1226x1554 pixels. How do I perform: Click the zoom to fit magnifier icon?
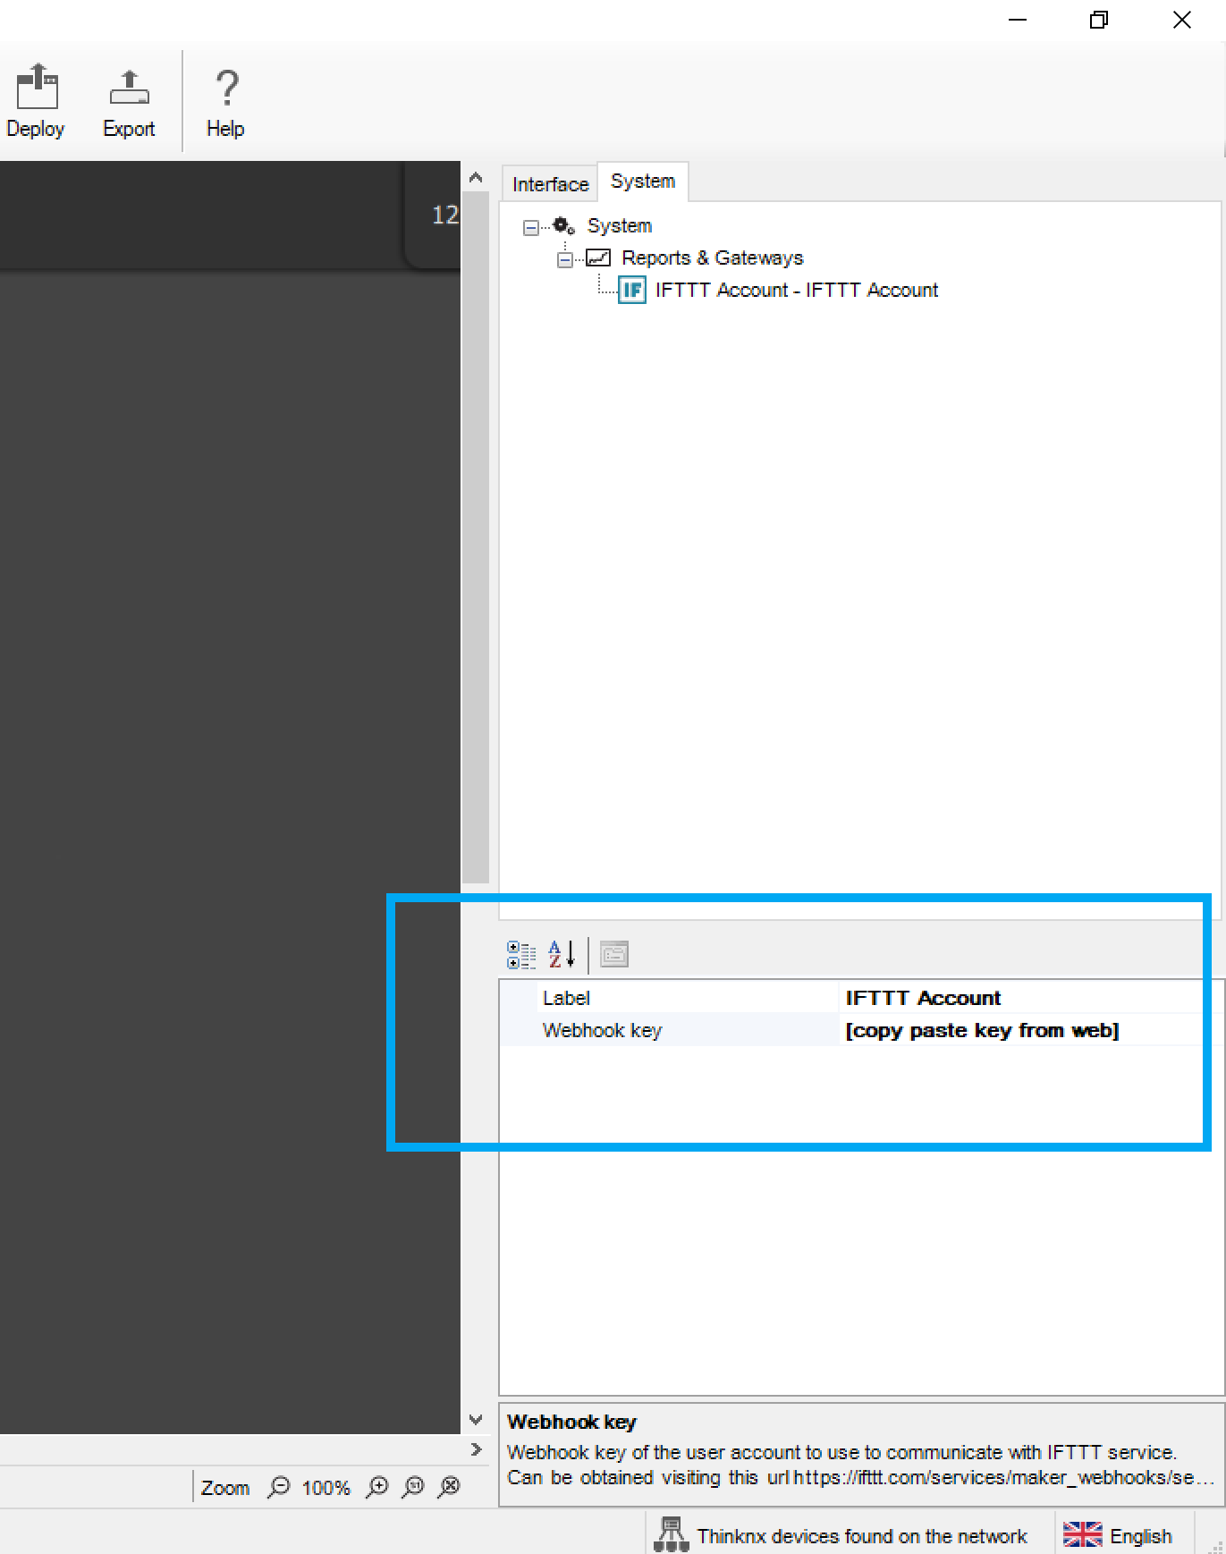[413, 1487]
